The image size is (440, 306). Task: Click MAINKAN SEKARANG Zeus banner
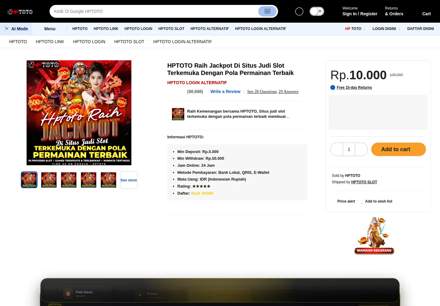[374, 236]
